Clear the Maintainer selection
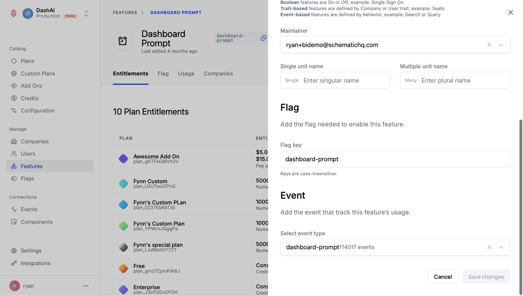Viewport: 523px width, 296px height. tap(489, 45)
